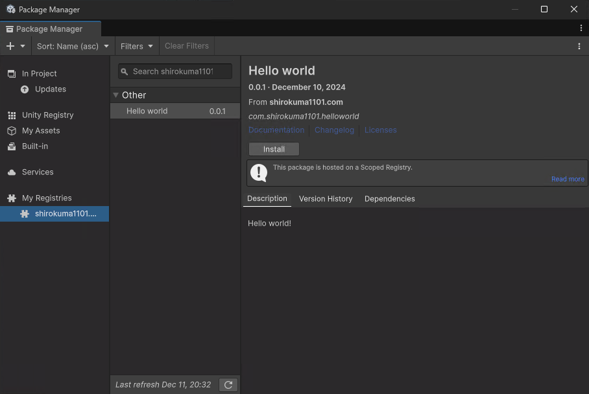Open the Licenses link
The height and width of the screenshot is (394, 589).
click(381, 130)
